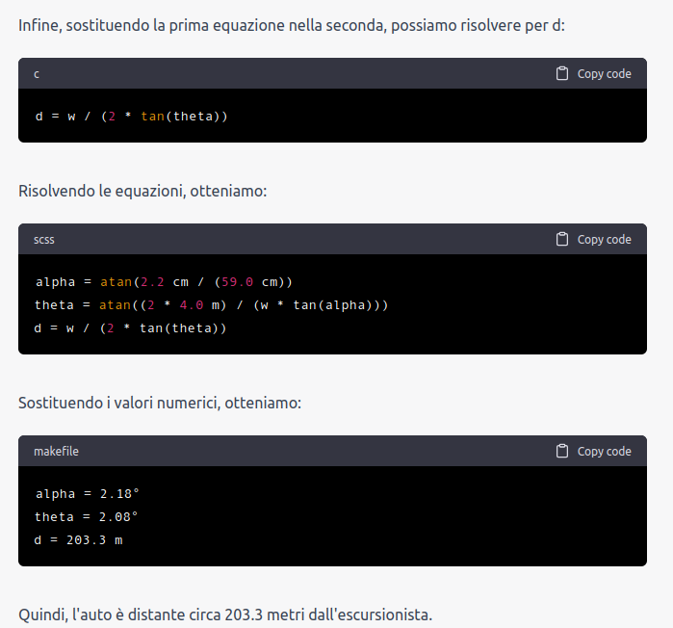The image size is (673, 628).
Task: Click the 'makefile' language label
Action: (x=56, y=452)
